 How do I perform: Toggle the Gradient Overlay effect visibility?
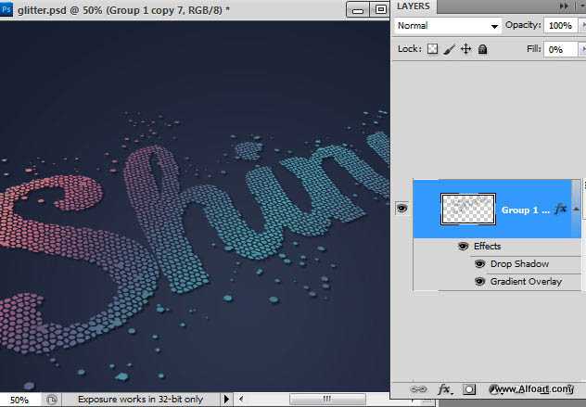click(x=480, y=281)
